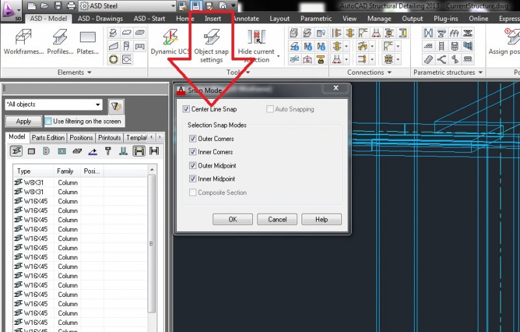This screenshot has width=520, height=332.
Task: Click the Print quick access icon
Action: tap(71, 6)
